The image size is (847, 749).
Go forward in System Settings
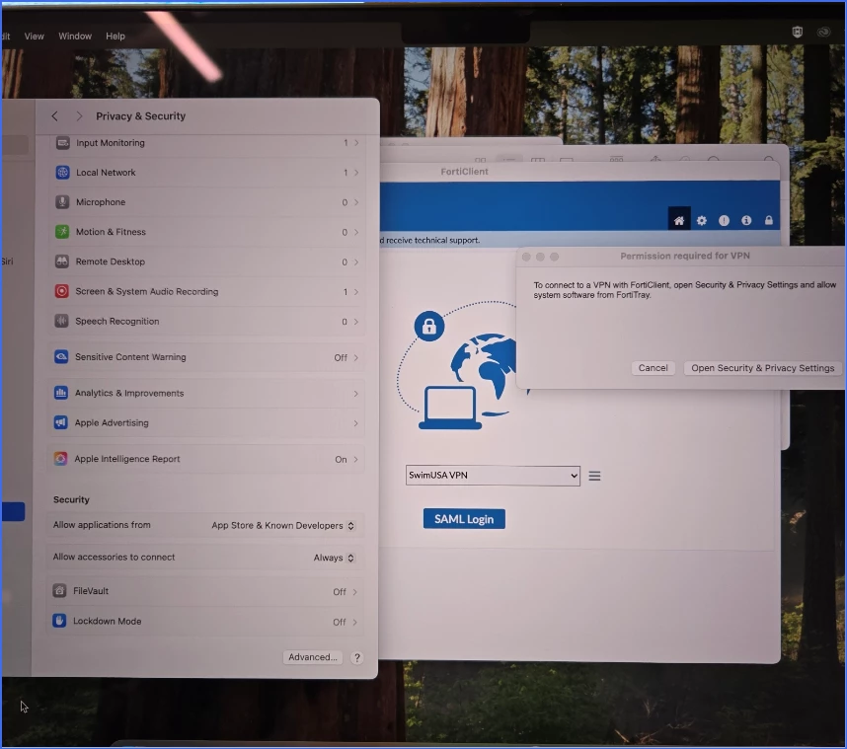coord(79,116)
